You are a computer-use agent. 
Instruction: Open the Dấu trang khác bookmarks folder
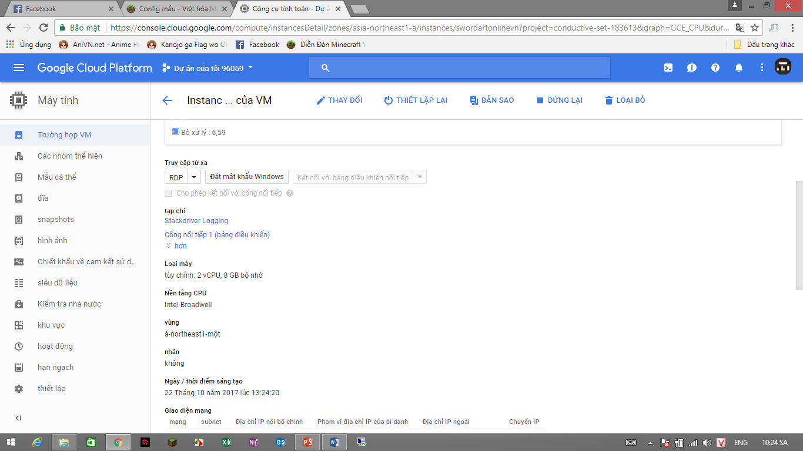[765, 45]
